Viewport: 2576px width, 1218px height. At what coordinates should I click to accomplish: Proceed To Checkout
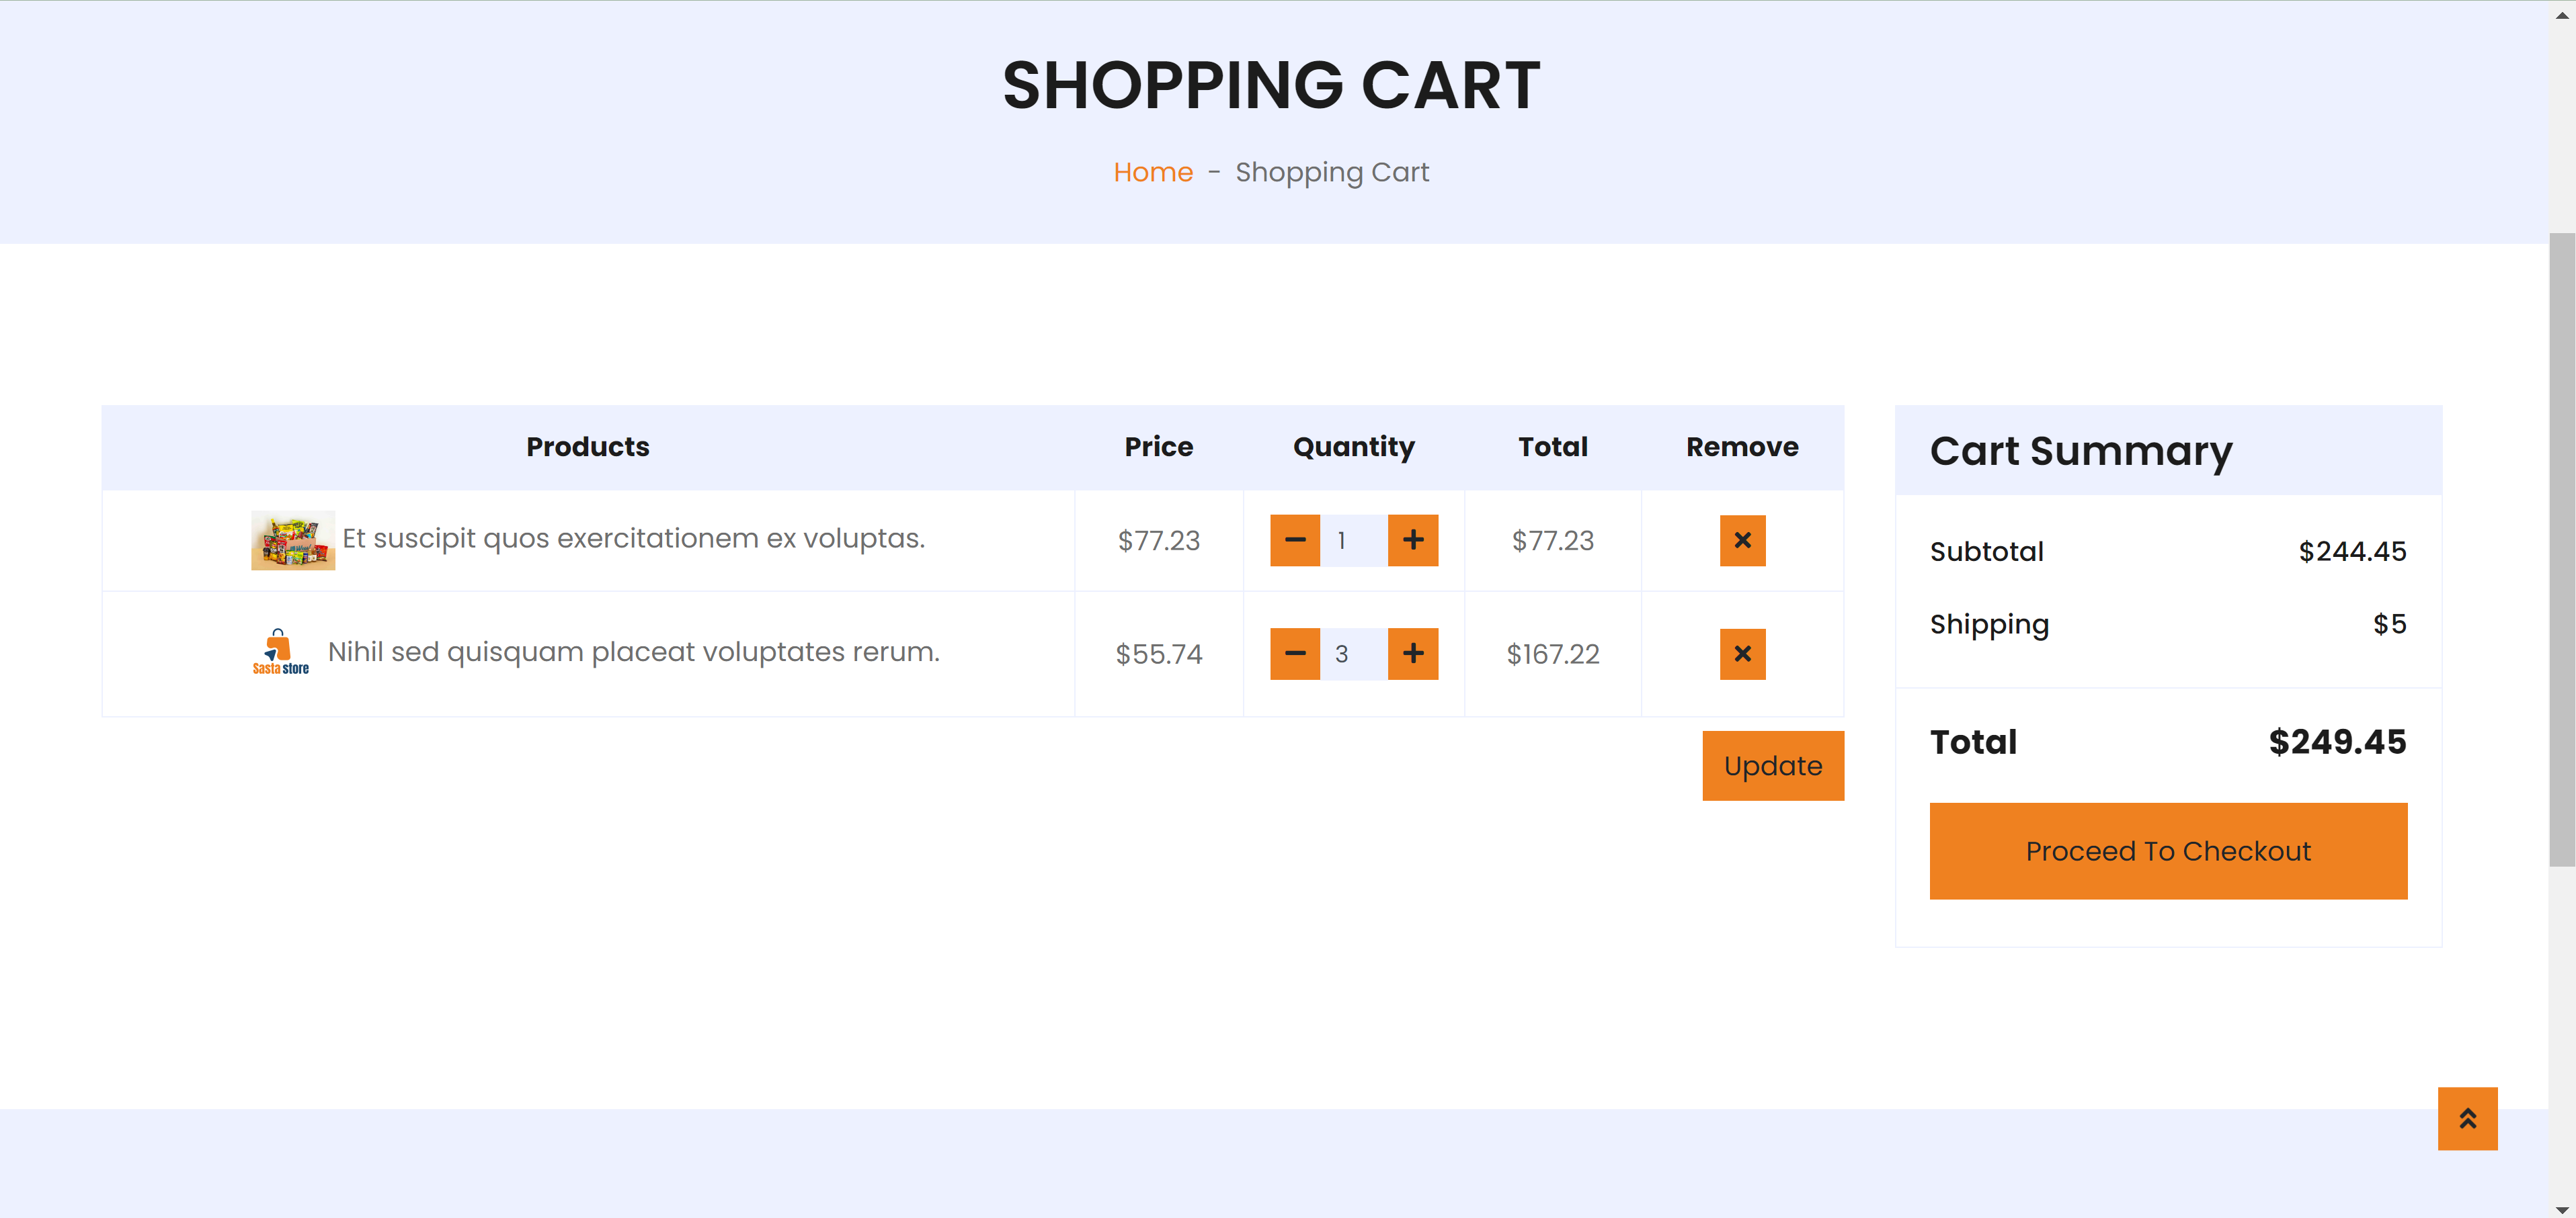pos(2168,851)
